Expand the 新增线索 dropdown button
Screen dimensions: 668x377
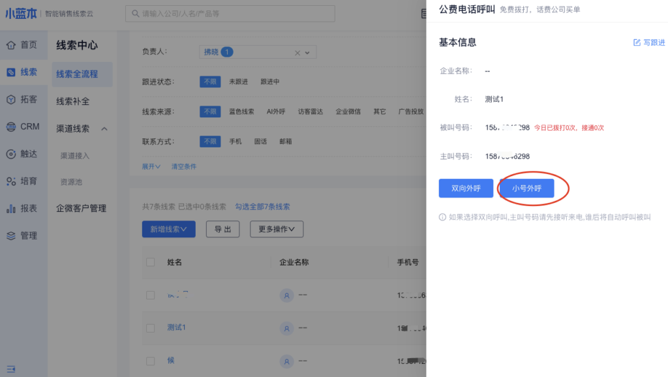pyautogui.click(x=168, y=229)
